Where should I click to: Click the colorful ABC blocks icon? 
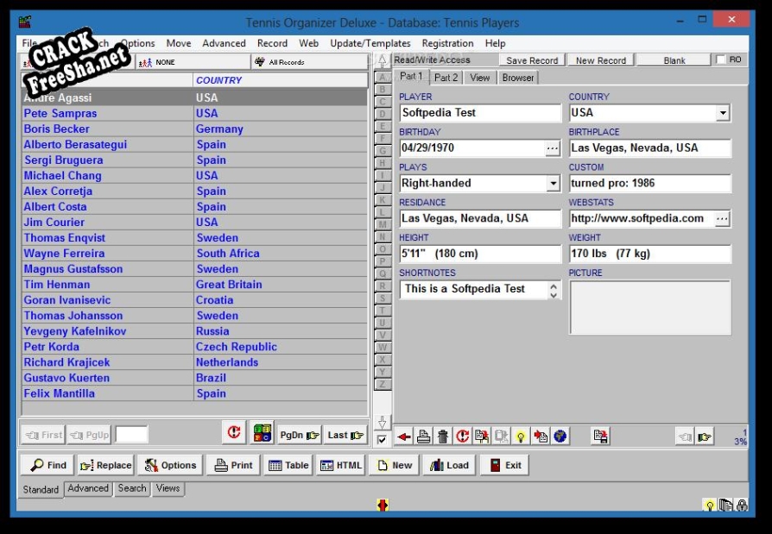262,434
